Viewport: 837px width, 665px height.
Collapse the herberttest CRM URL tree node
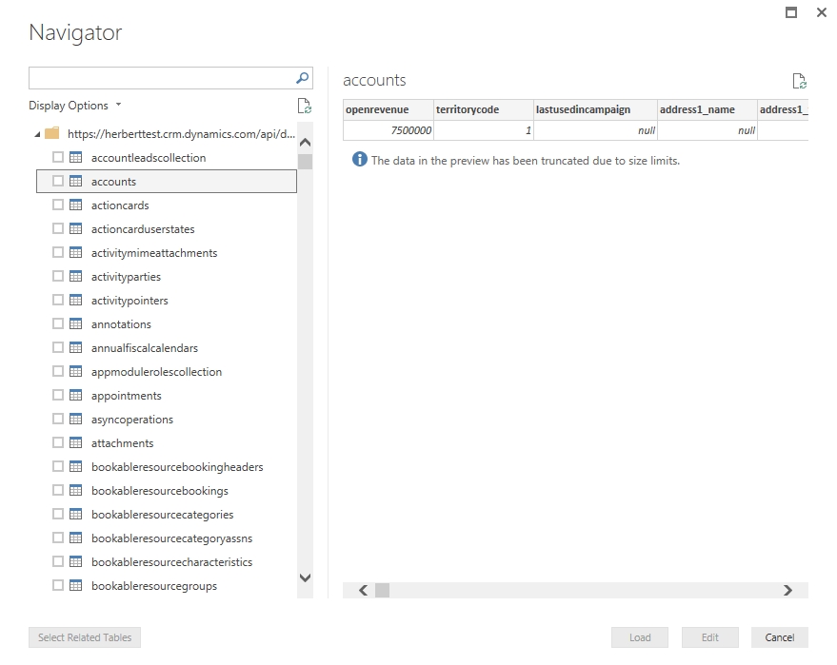37,134
